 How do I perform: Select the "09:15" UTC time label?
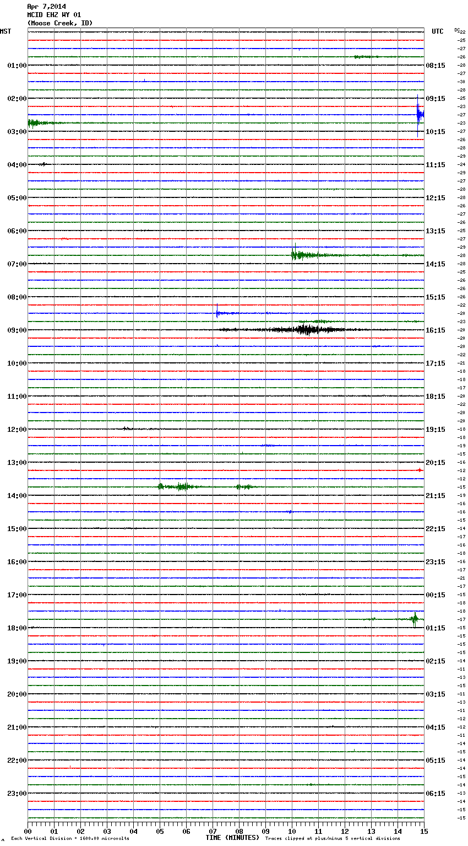pyautogui.click(x=436, y=99)
